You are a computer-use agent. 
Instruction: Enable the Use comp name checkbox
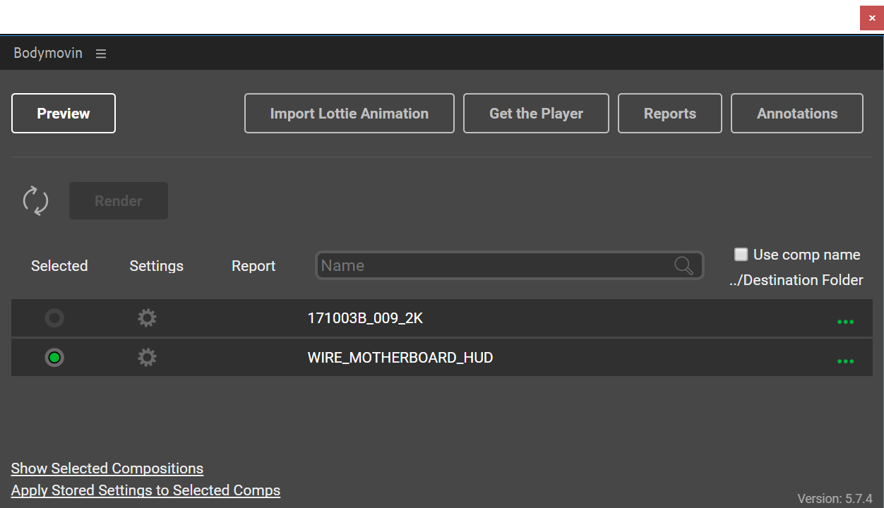click(x=741, y=255)
